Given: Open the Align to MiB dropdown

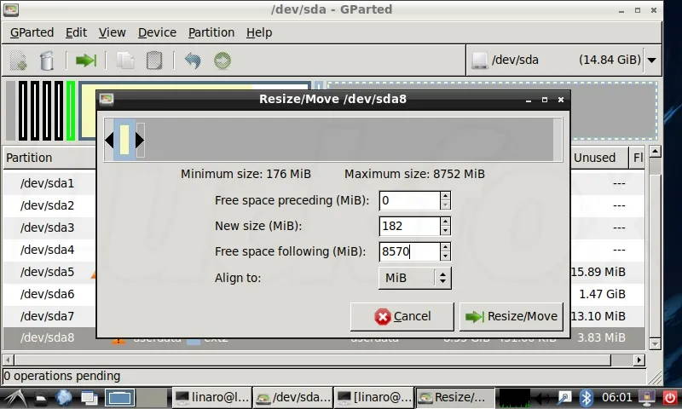Looking at the screenshot, I should (x=415, y=278).
